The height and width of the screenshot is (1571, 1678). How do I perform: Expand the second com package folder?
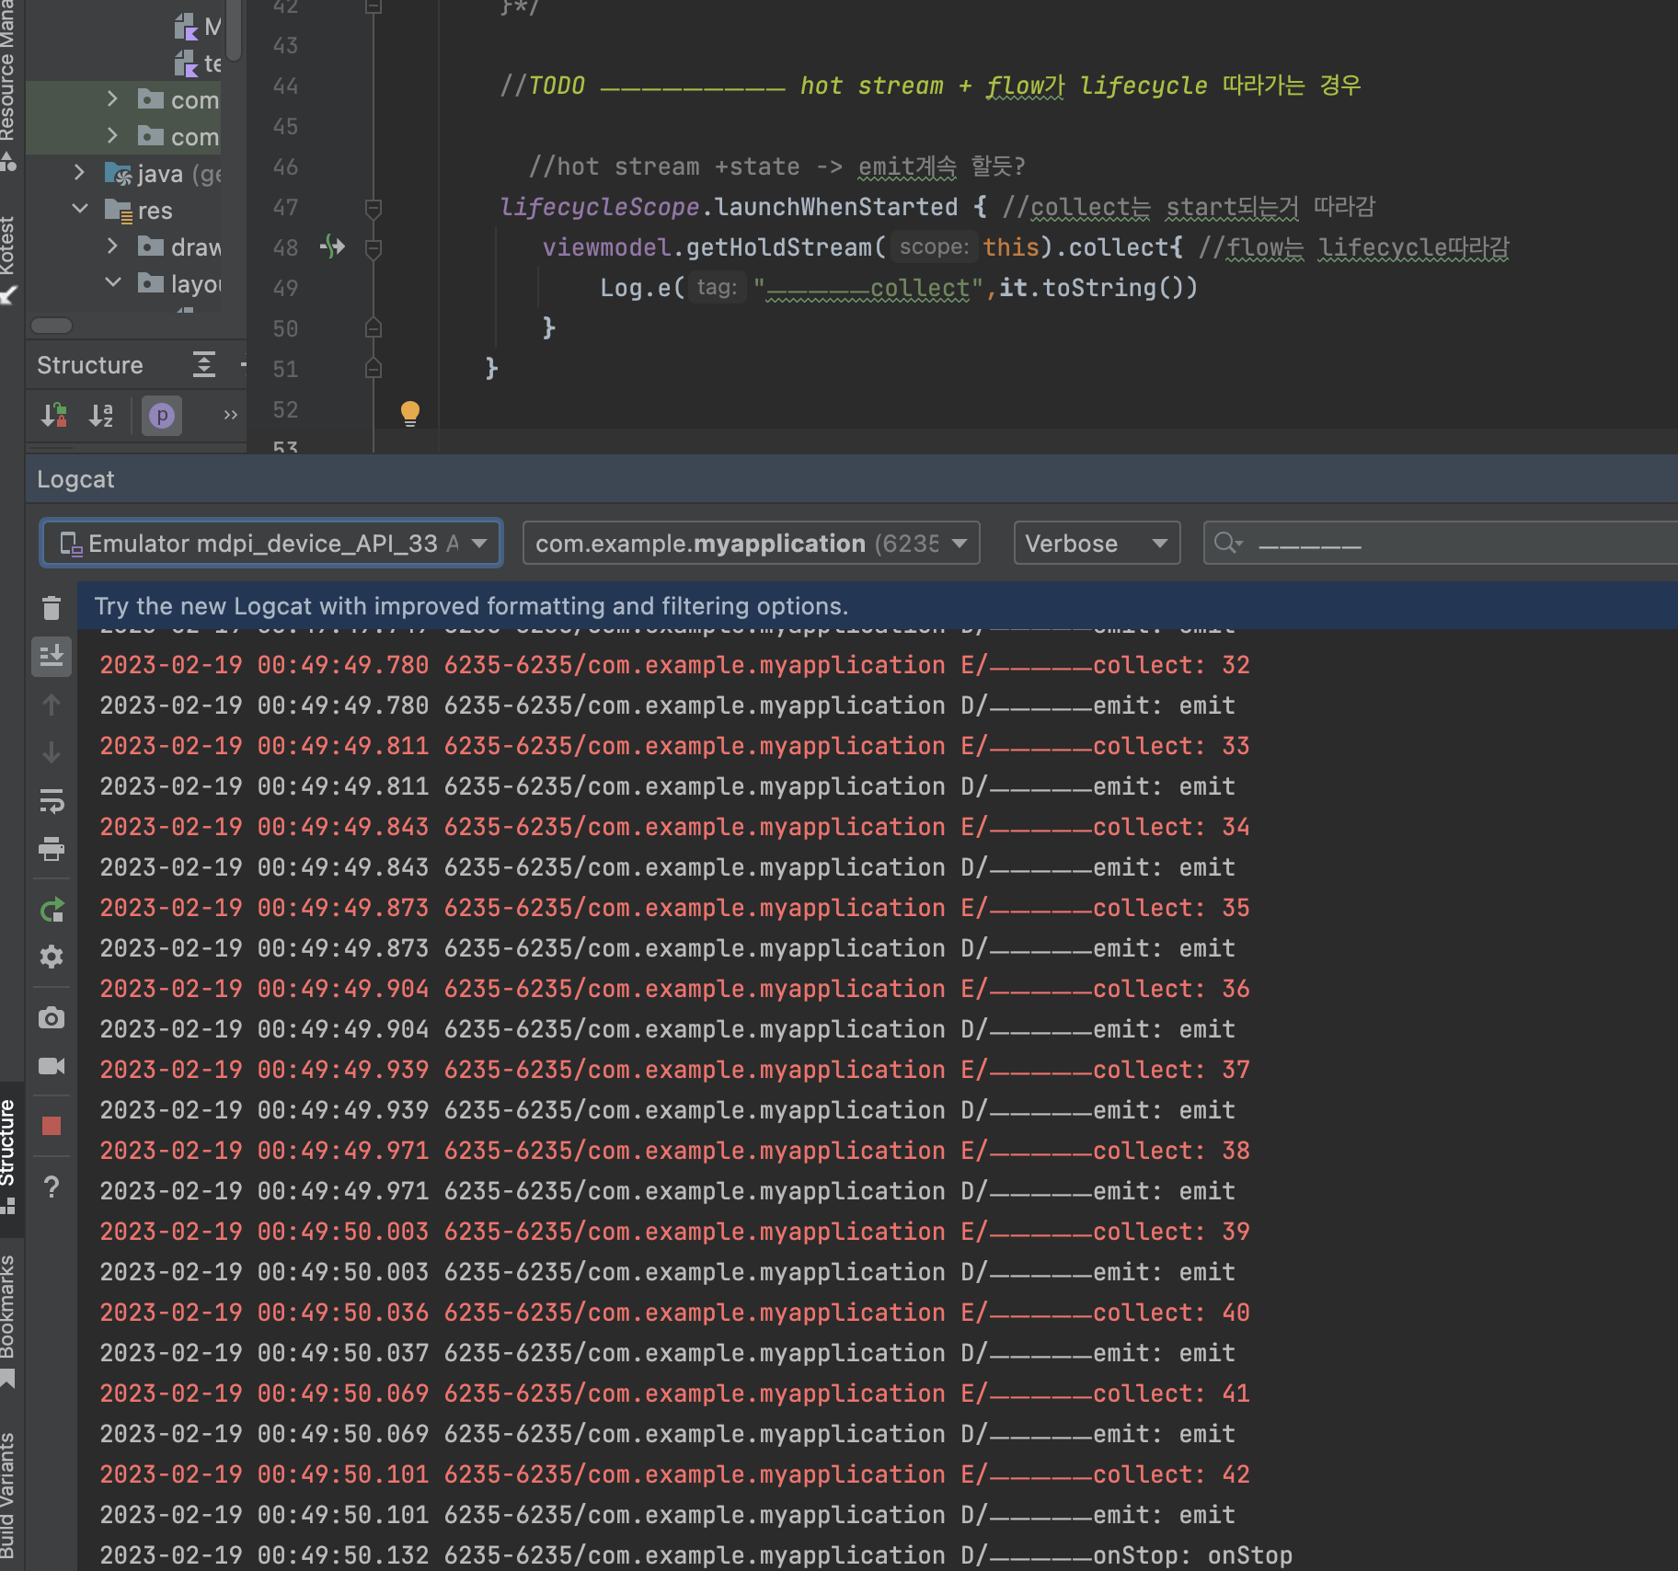[x=112, y=135]
